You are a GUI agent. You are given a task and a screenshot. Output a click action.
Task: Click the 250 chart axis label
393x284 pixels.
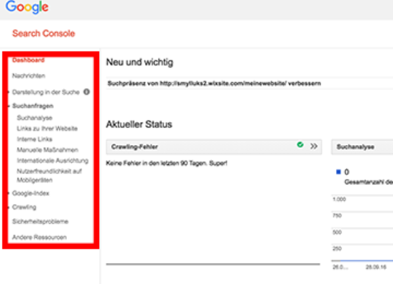337,248
